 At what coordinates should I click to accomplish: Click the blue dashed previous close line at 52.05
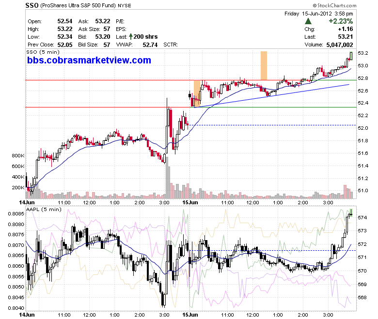[x=272, y=125]
